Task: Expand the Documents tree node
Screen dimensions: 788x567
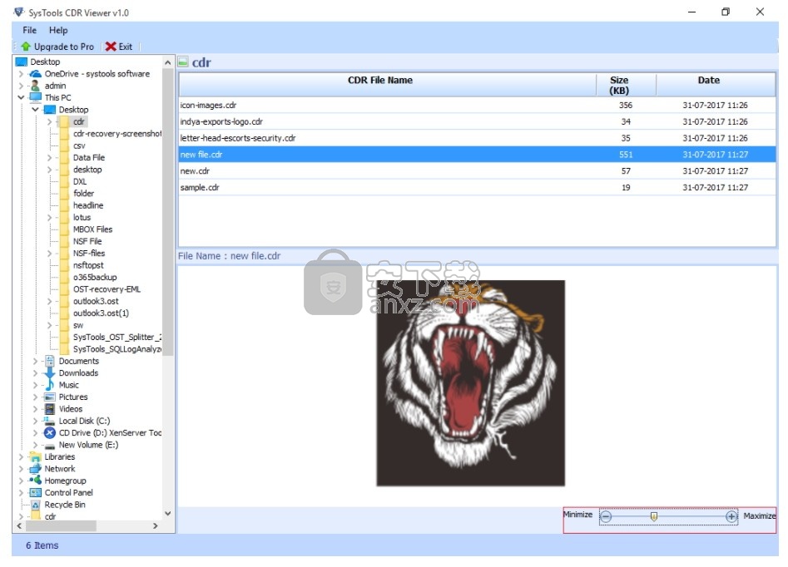Action: pyautogui.click(x=35, y=361)
